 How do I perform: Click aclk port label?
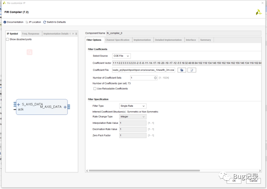coord(21,109)
